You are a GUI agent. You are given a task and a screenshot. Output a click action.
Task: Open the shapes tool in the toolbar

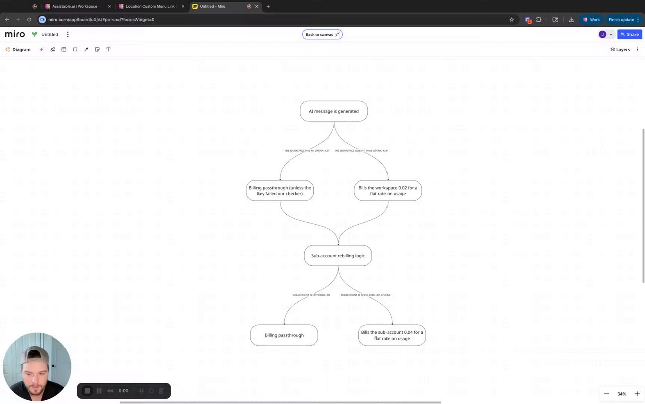[53, 49]
